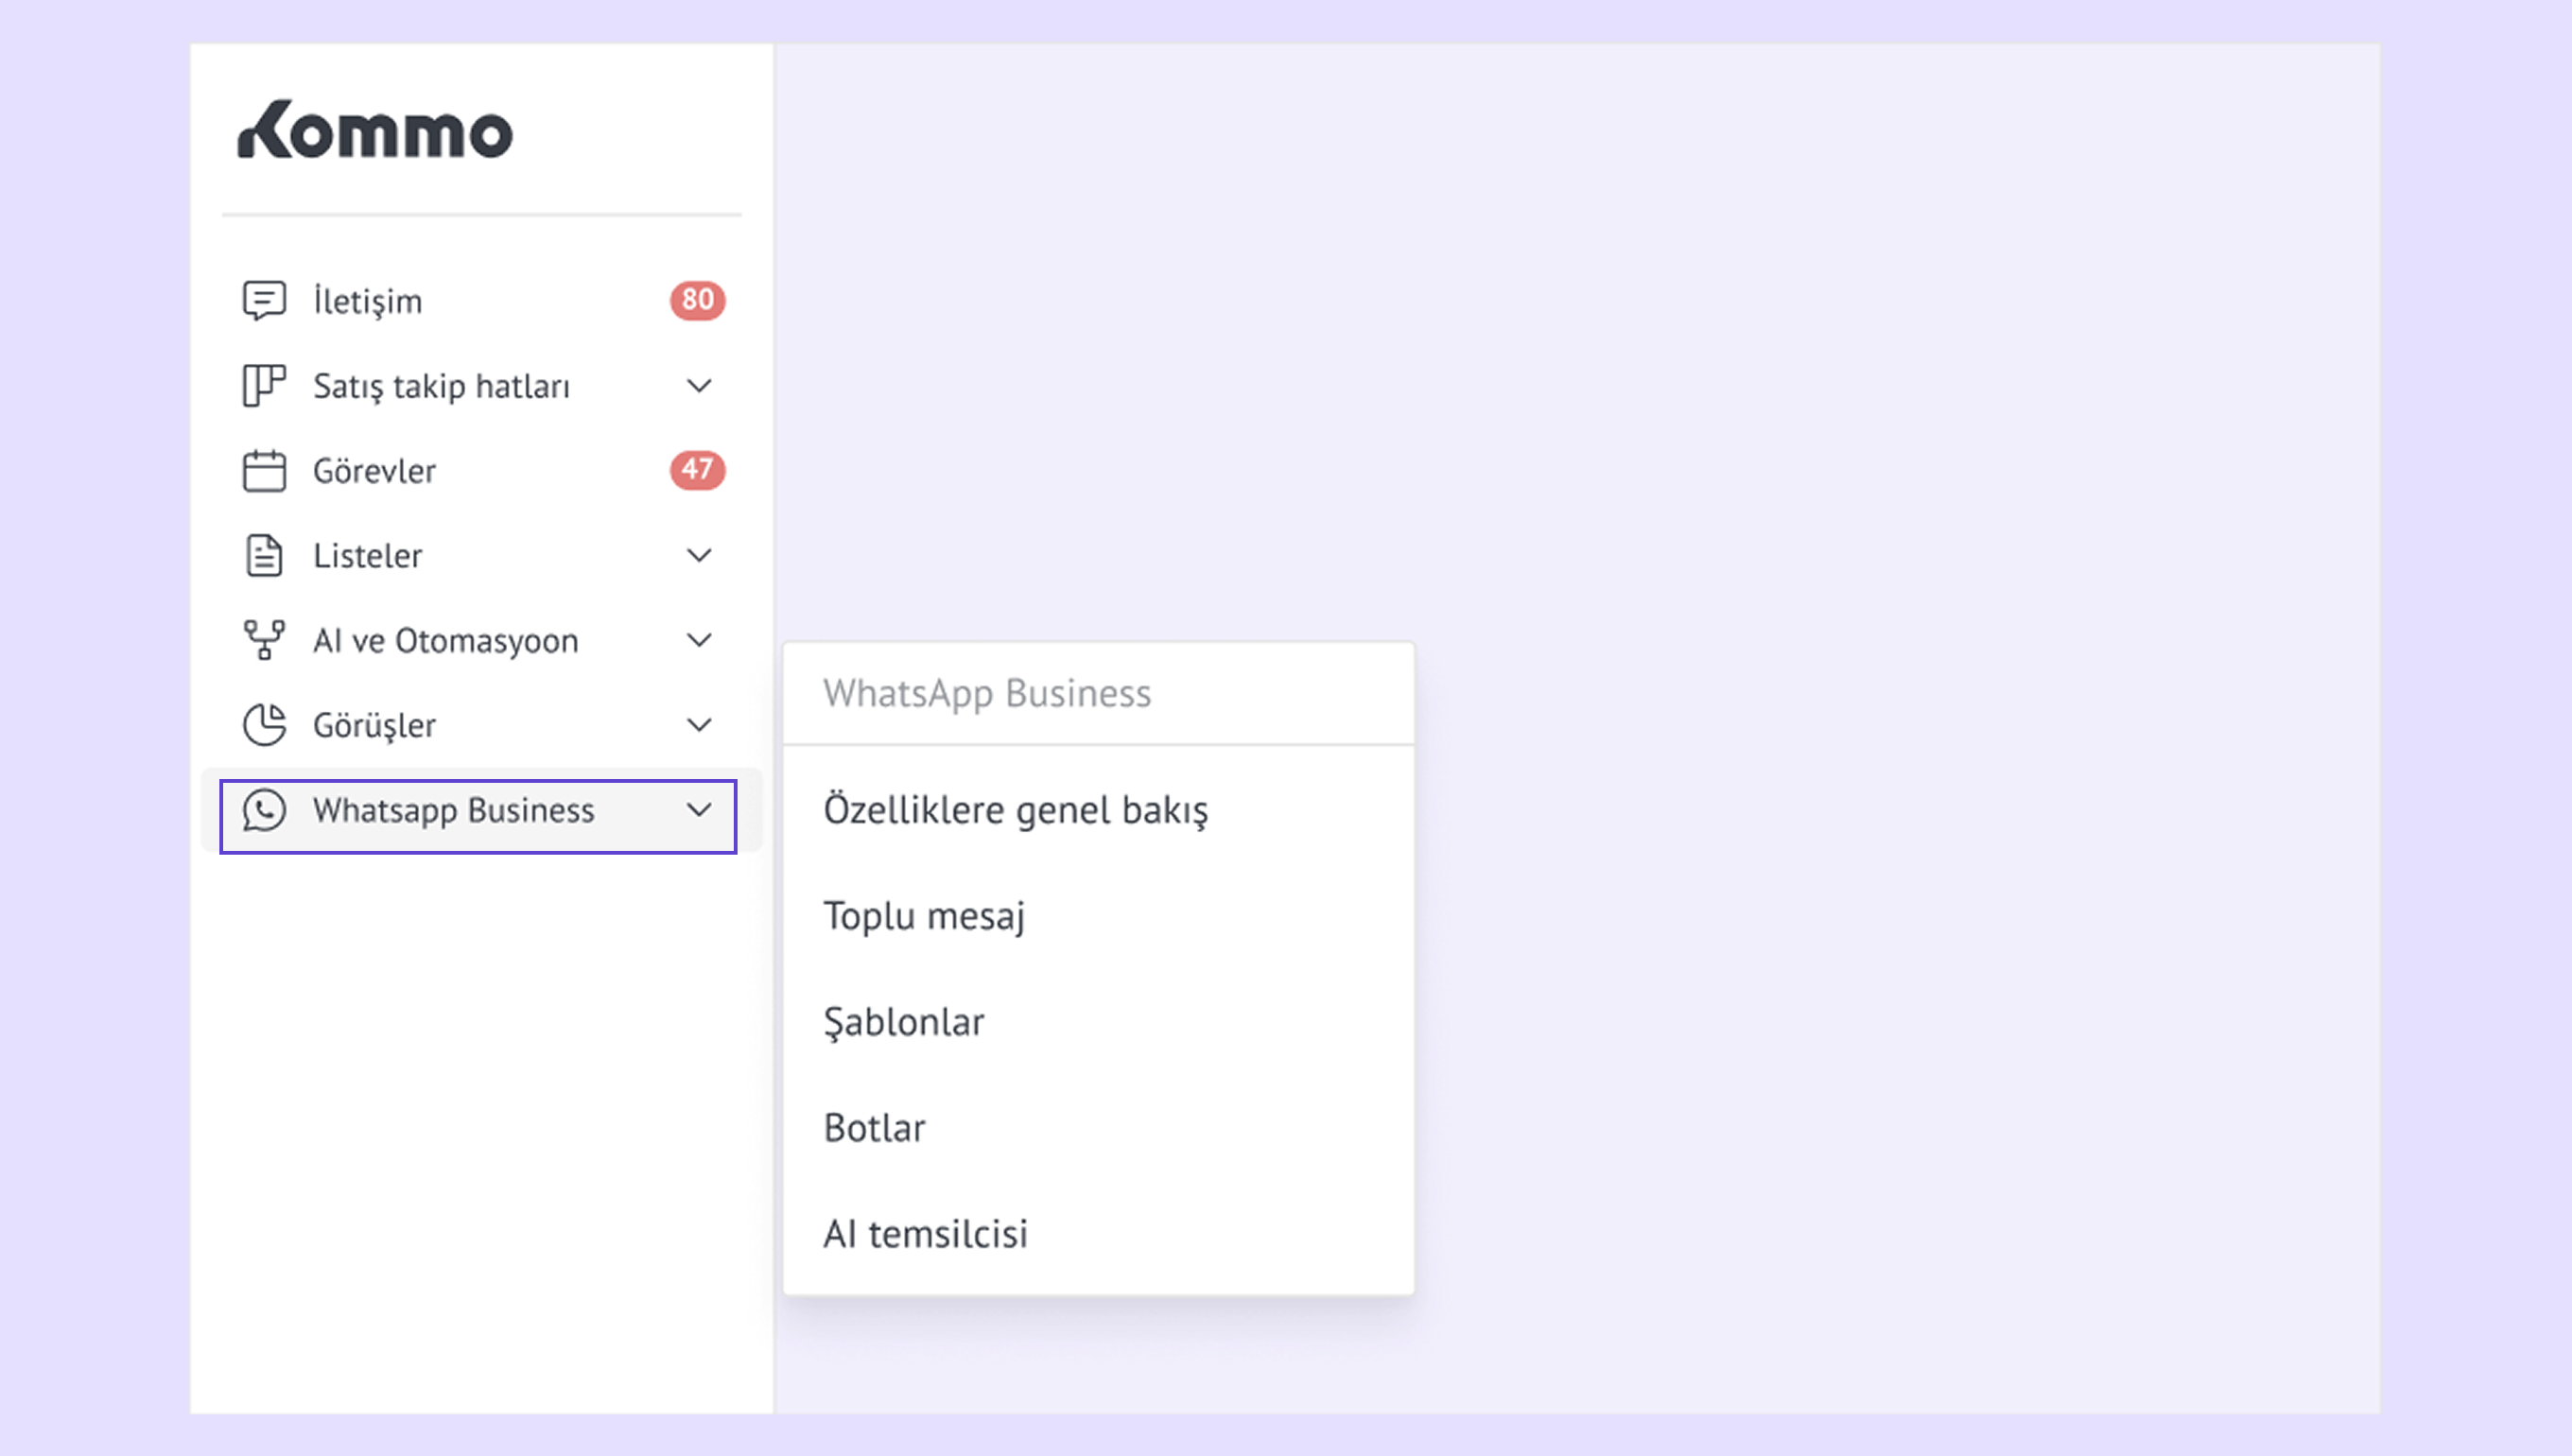The image size is (2572, 1456).
Task: Click the 80 unread badge on İletişim
Action: [x=697, y=300]
